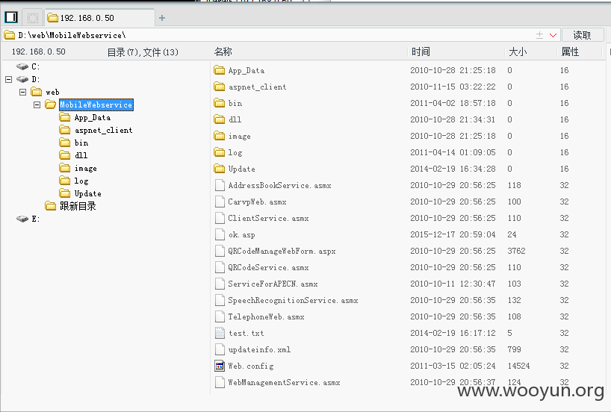Image resolution: width=611 pixels, height=412 pixels.
Task: Click Update folder icon in file list
Action: click(220, 169)
